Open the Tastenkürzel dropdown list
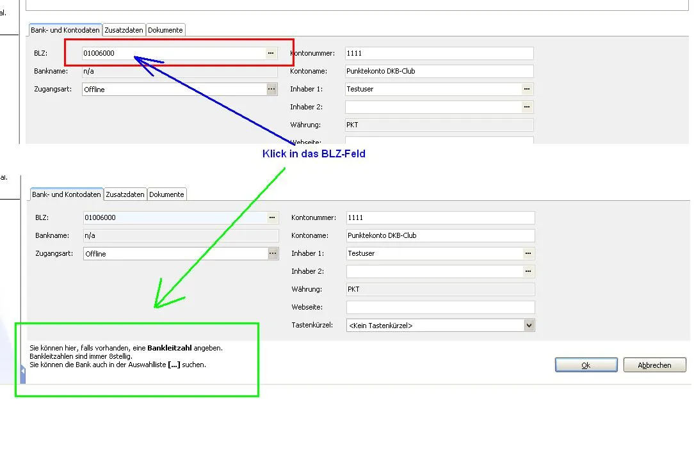This screenshot has width=694, height=449. (x=529, y=326)
